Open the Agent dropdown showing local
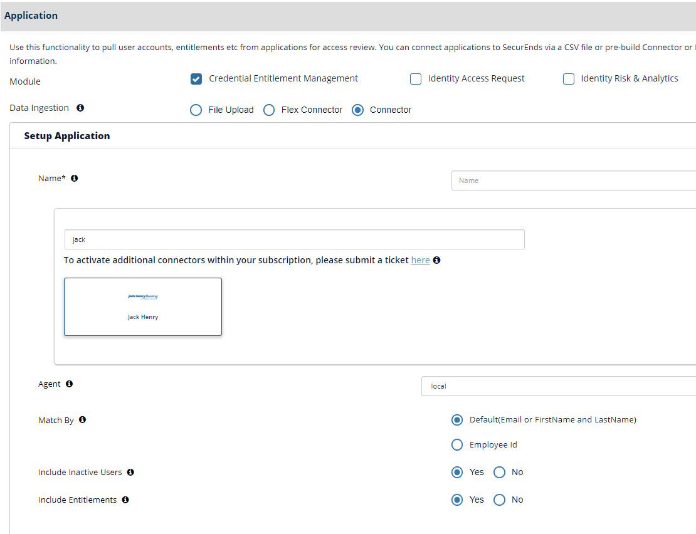 pyautogui.click(x=558, y=386)
